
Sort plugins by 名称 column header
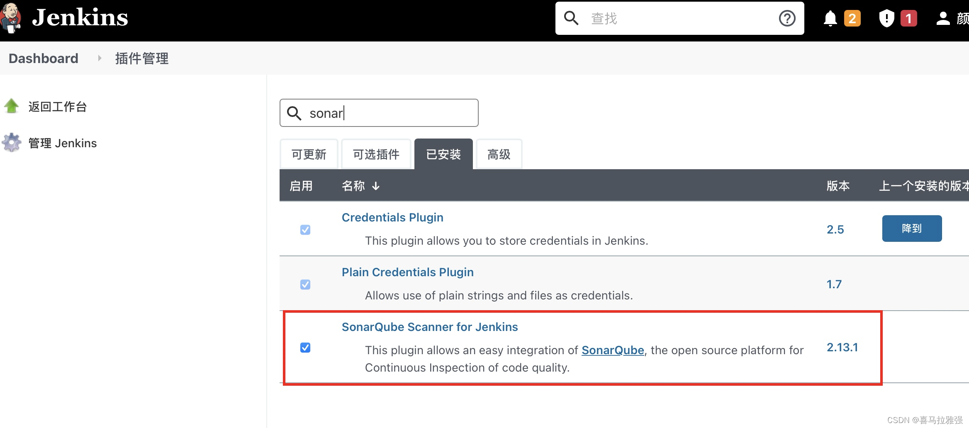360,186
